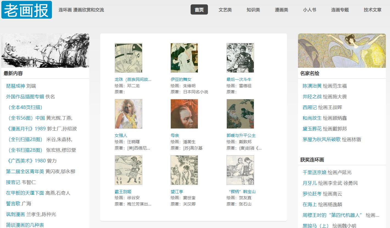This screenshot has width=390, height=228.
Task: Click the ink painting banner above 最新内容
Action: (45, 50)
